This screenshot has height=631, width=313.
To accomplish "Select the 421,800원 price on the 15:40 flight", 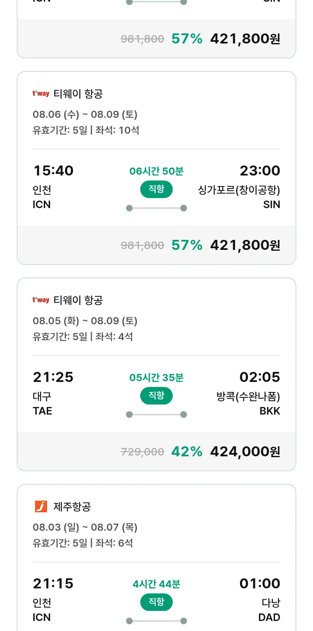I will [245, 245].
